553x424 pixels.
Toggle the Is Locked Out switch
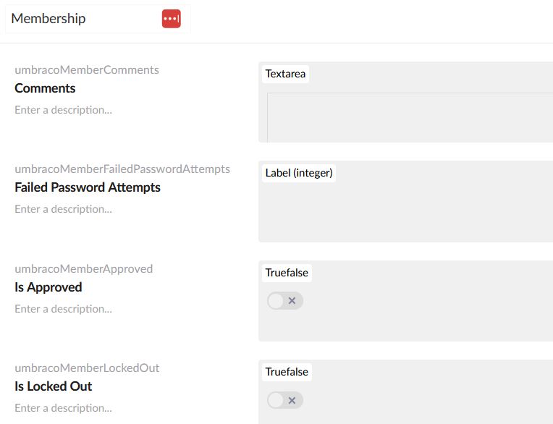tap(284, 400)
